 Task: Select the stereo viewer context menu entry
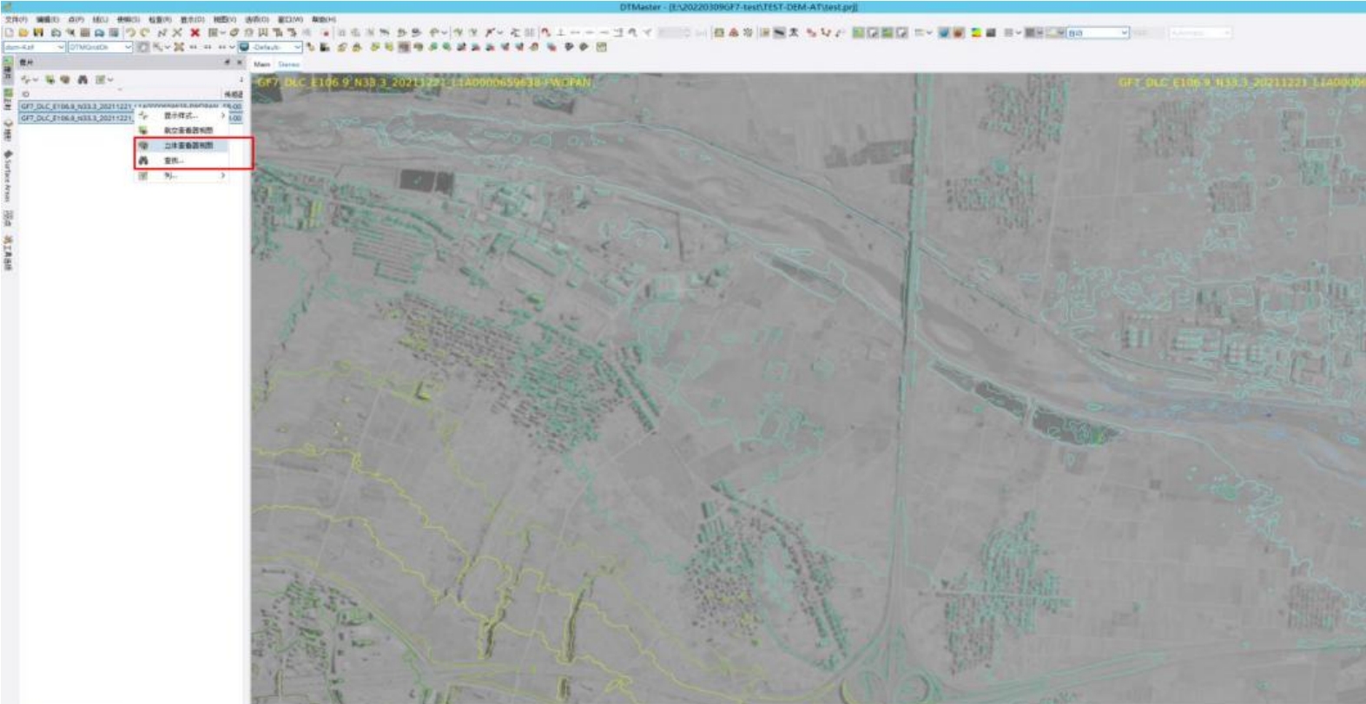click(x=188, y=146)
